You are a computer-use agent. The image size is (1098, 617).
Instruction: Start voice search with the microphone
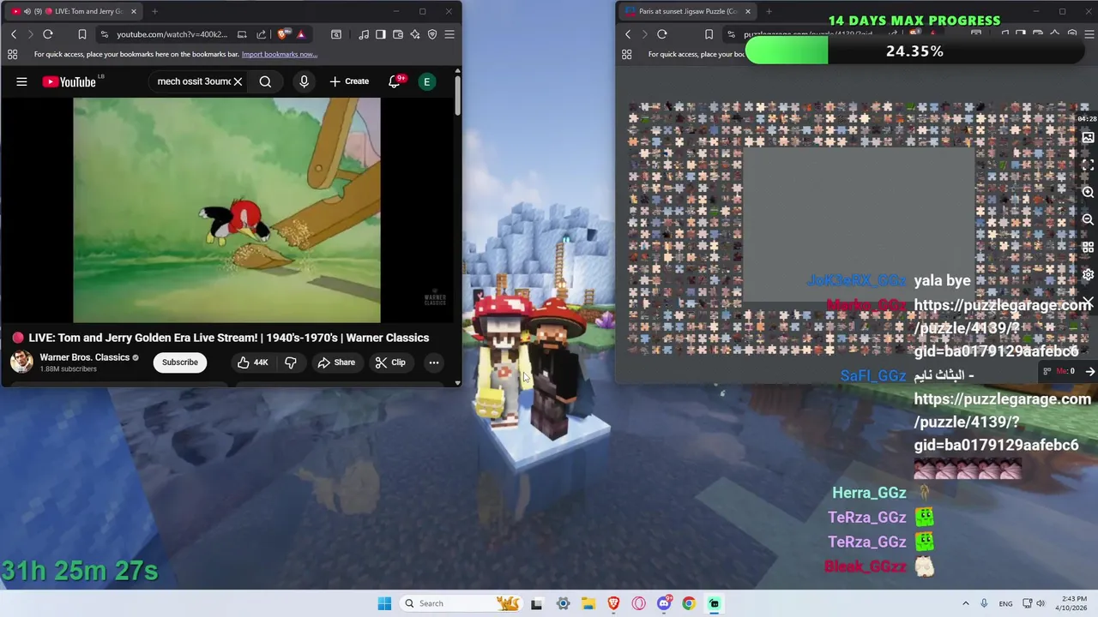point(304,81)
